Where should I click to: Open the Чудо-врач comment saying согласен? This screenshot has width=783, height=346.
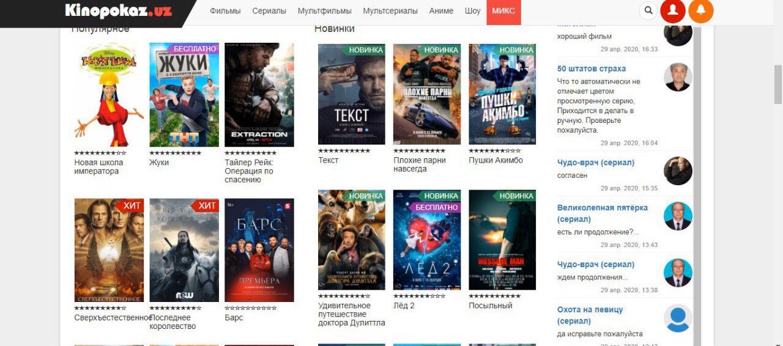[596, 163]
